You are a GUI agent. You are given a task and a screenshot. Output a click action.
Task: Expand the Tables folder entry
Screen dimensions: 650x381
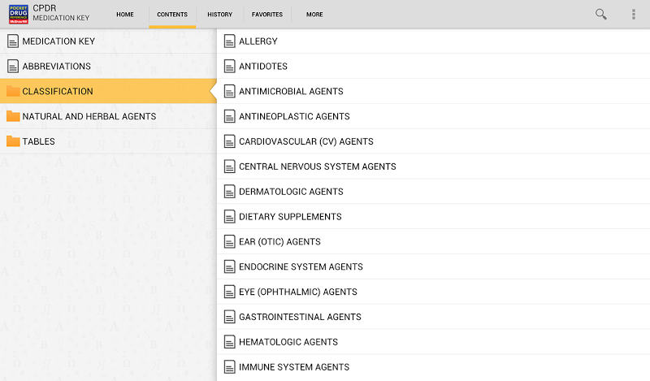coord(38,141)
